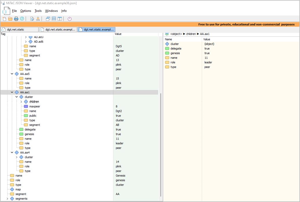Click the Open folder toolbar icon
Viewport: 300px width, 202px height.
[10, 19]
